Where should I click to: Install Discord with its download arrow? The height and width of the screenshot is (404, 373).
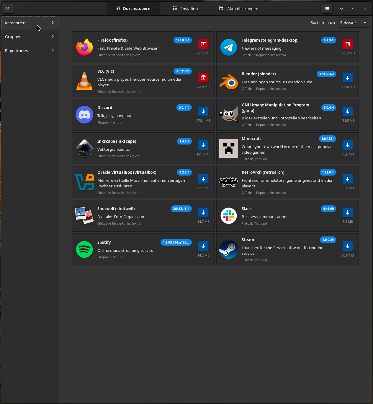(203, 111)
